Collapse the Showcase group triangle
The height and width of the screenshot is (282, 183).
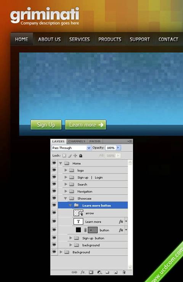click(x=66, y=198)
